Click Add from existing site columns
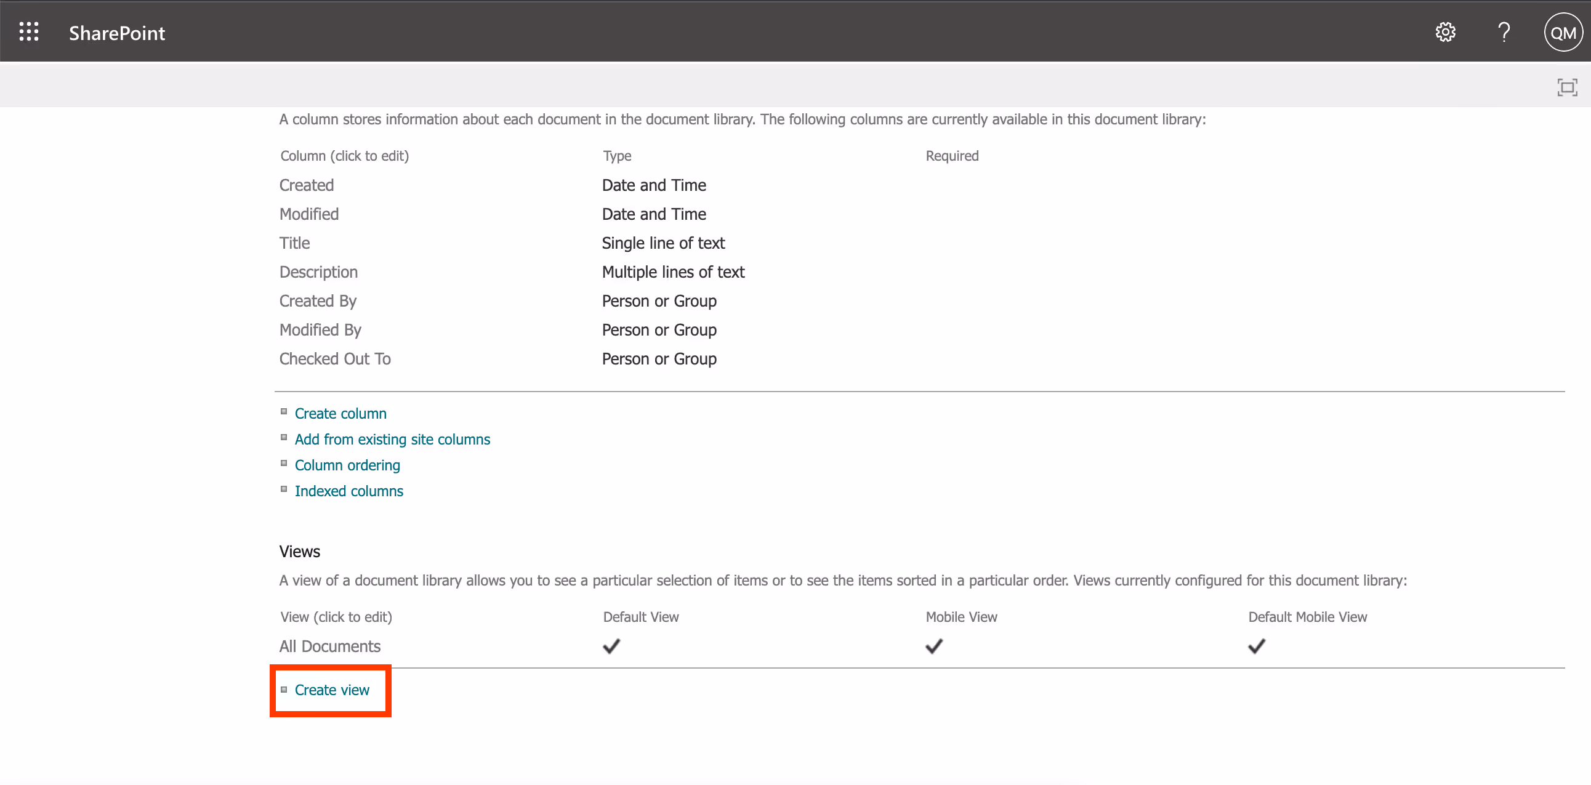Viewport: 1591px width, 785px height. (x=392, y=439)
